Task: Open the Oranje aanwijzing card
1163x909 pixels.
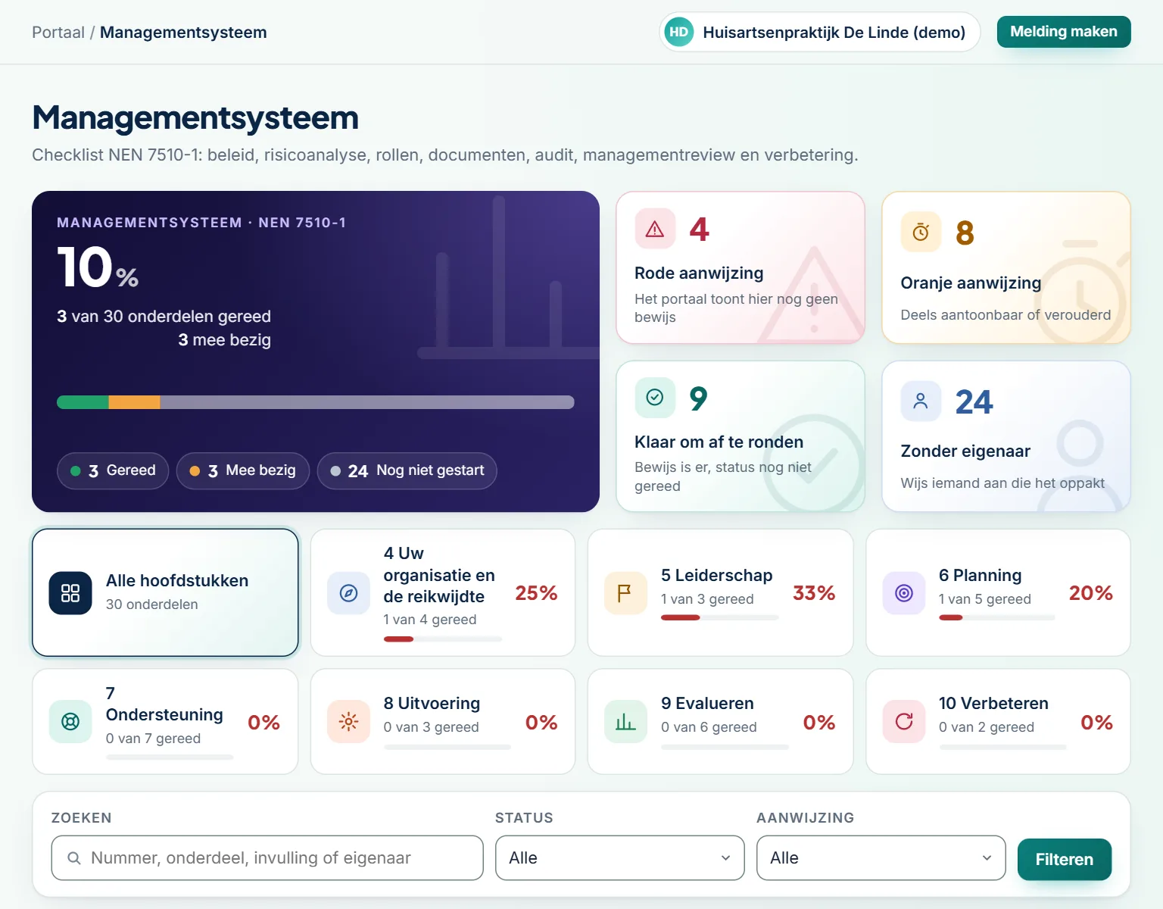Action: (1006, 267)
